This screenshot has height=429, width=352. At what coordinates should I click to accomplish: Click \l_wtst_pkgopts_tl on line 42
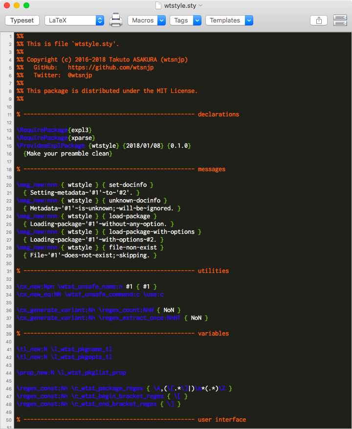click(82, 357)
